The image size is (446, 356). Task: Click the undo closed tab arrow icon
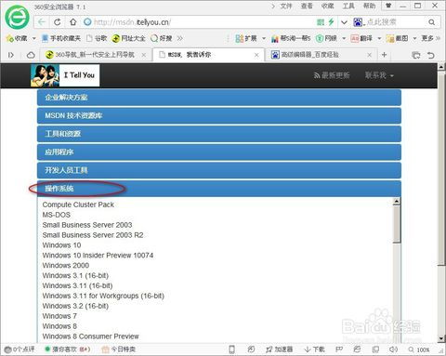click(431, 55)
